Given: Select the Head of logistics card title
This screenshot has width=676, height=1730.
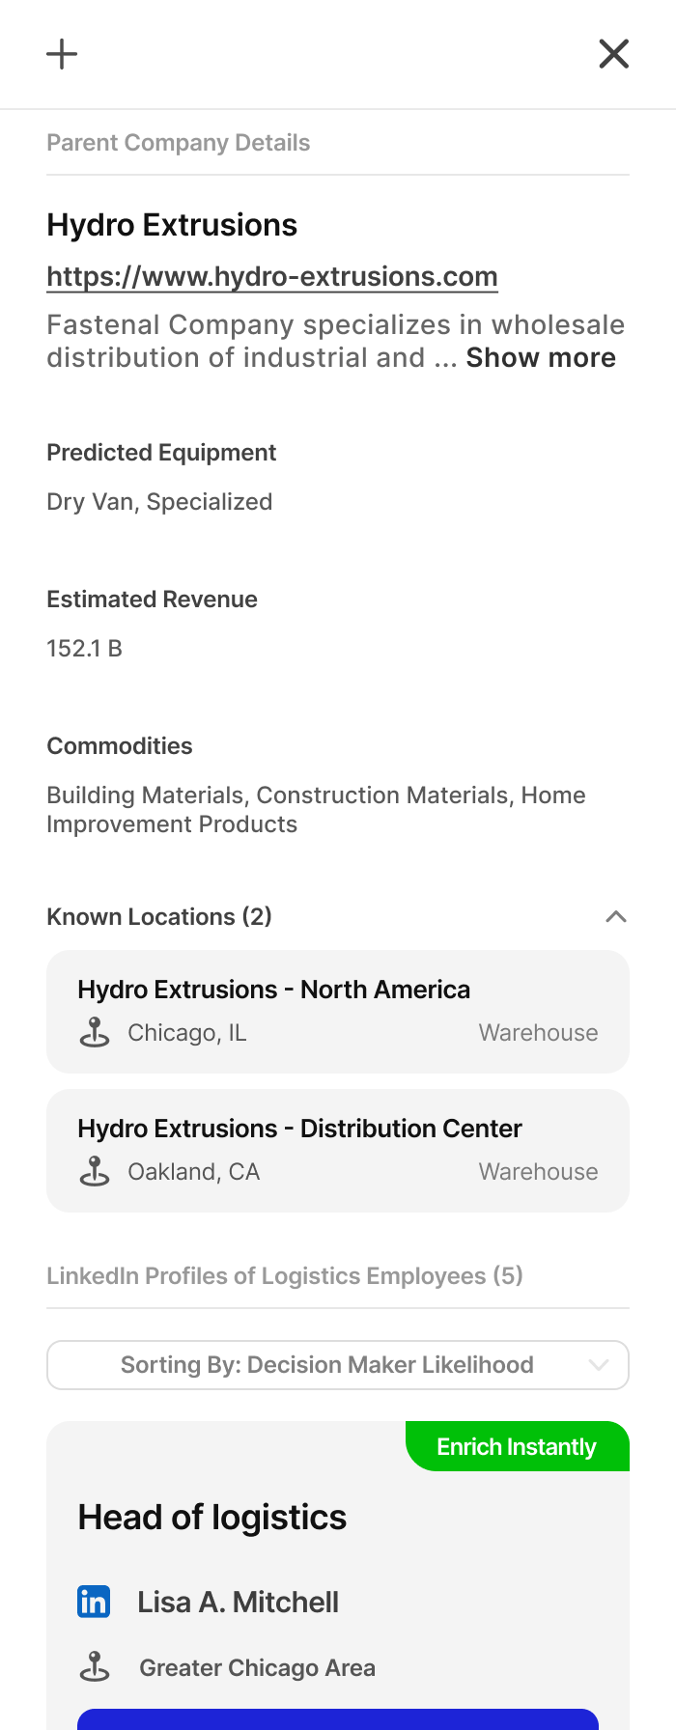Looking at the screenshot, I should point(211,1517).
